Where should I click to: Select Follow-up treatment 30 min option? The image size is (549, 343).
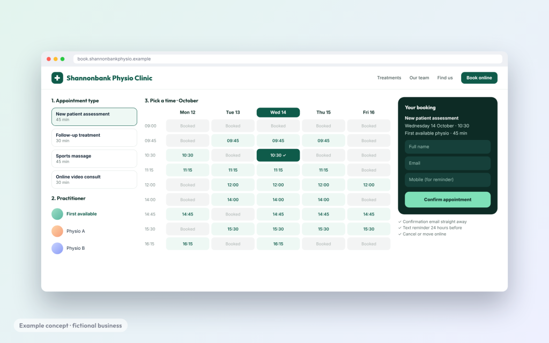pyautogui.click(x=94, y=138)
